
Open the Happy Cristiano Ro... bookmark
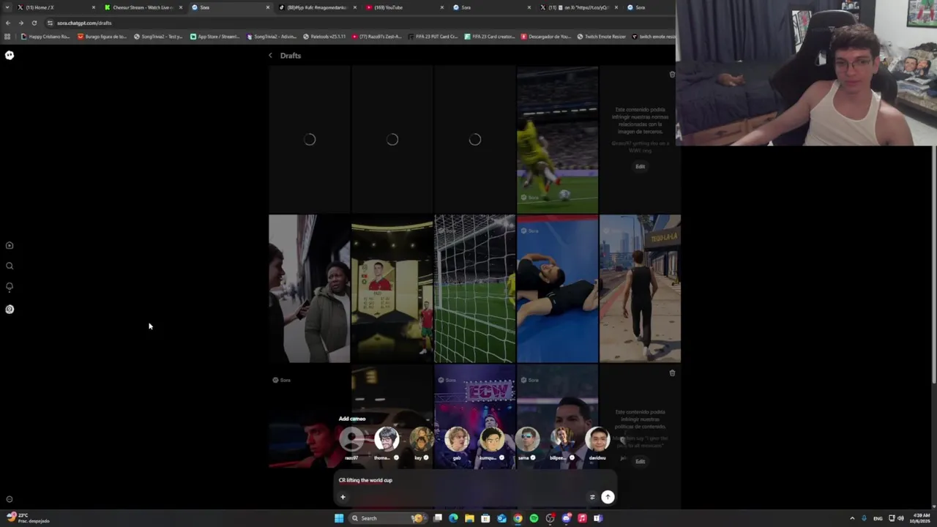tap(45, 37)
